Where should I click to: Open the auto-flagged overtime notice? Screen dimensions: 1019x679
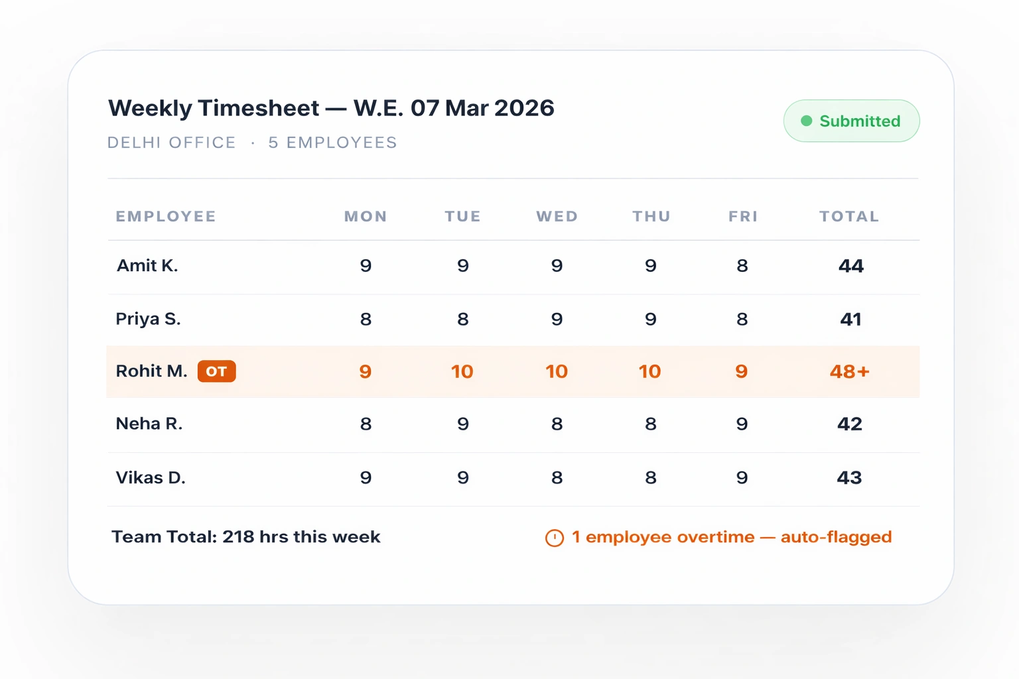click(731, 537)
